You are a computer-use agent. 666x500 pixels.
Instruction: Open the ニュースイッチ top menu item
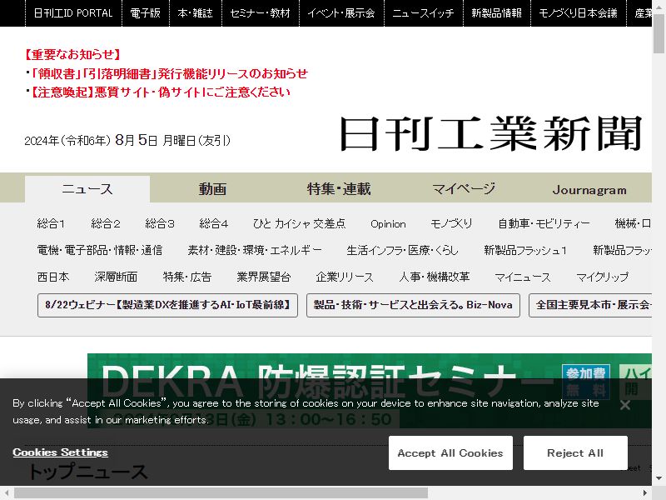click(423, 13)
